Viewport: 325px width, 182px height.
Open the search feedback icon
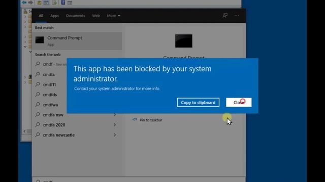tap(225, 16)
